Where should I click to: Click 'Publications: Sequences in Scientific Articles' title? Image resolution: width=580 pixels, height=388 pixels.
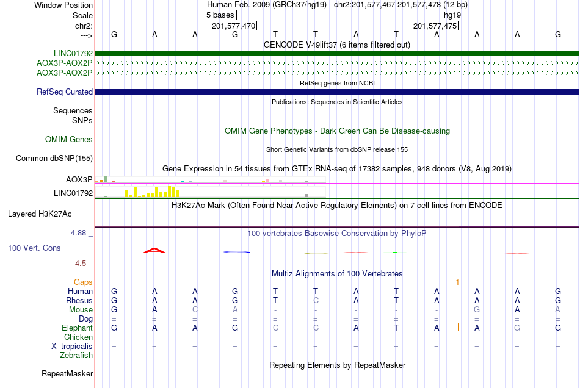337,102
